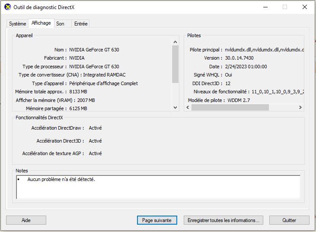The height and width of the screenshot is (232, 316).
Task: Go to Page suivante
Action: 157,220
